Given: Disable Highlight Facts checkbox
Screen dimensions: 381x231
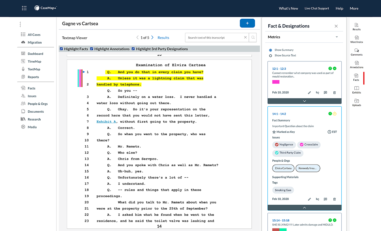Looking at the screenshot, I should (x=61, y=49).
